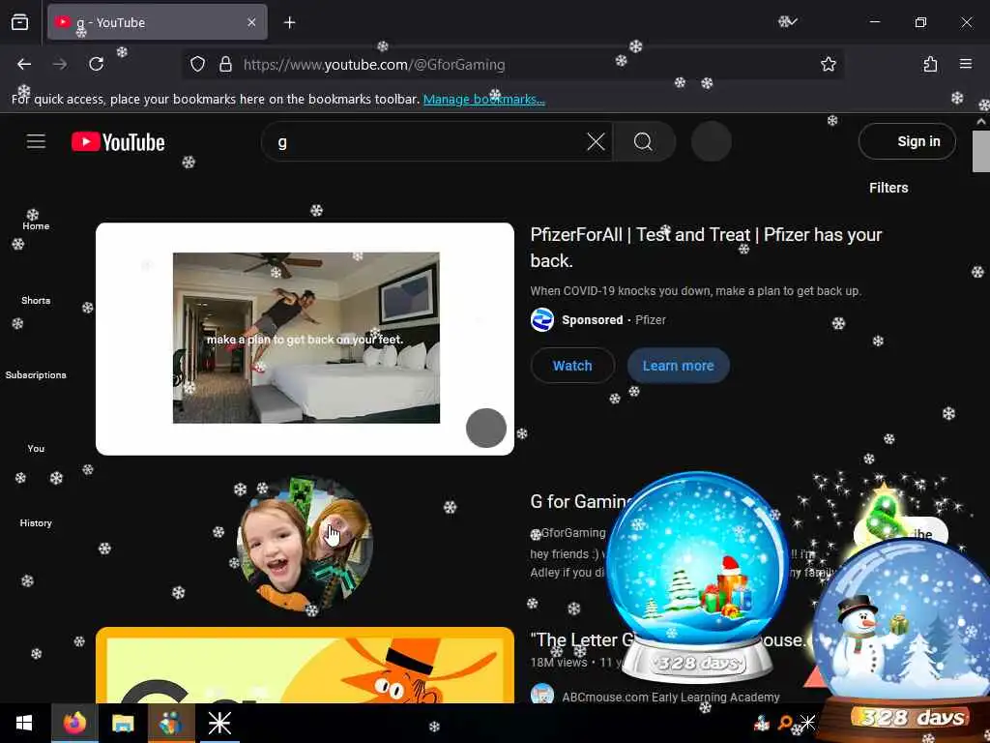Click the Watch button on Pfizer ad

click(x=572, y=365)
